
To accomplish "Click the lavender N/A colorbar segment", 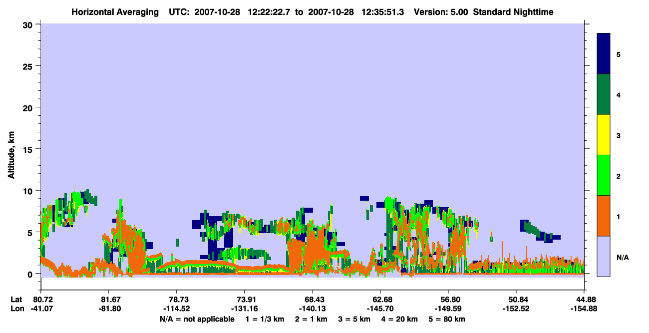I will (604, 256).
